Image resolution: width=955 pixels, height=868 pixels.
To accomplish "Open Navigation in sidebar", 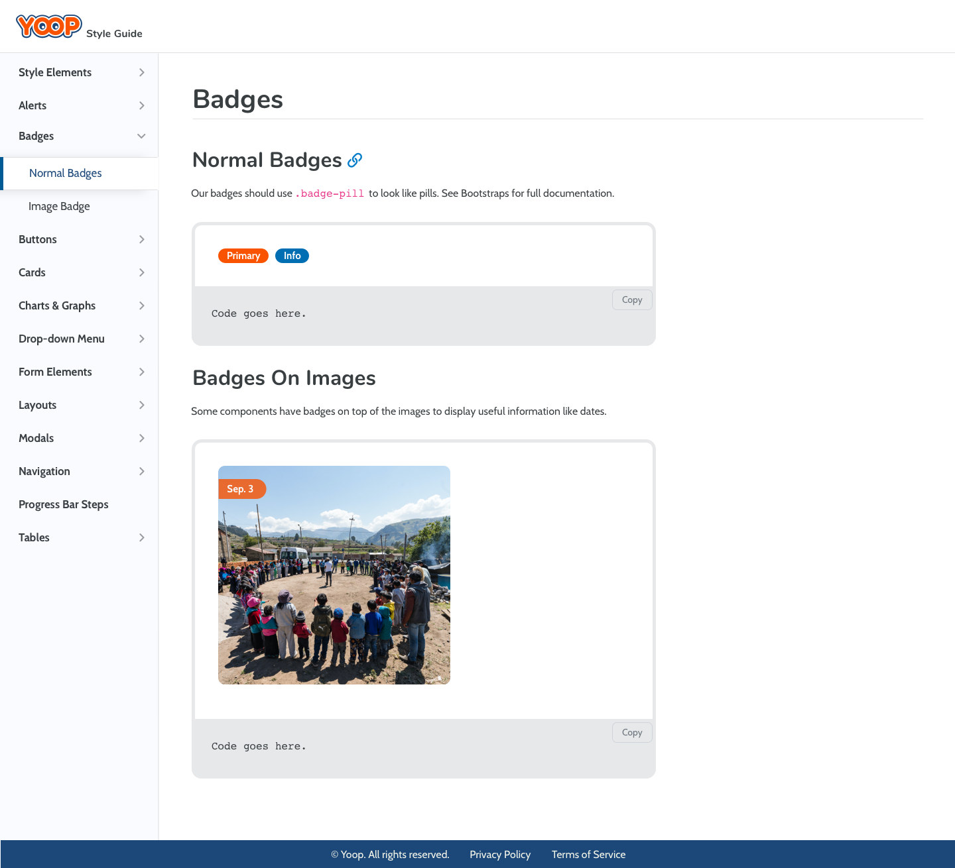I will point(44,471).
